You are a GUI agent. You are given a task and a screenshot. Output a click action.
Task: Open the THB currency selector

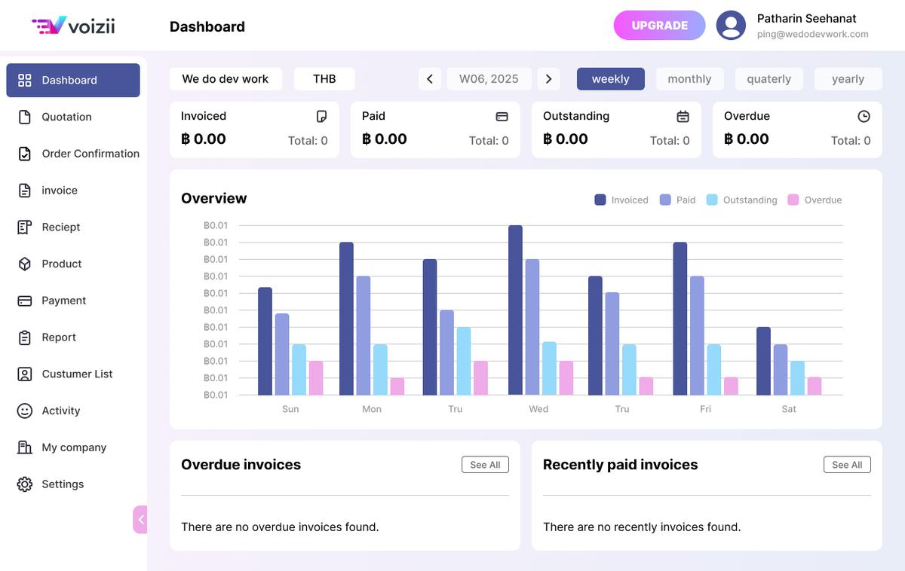click(324, 79)
